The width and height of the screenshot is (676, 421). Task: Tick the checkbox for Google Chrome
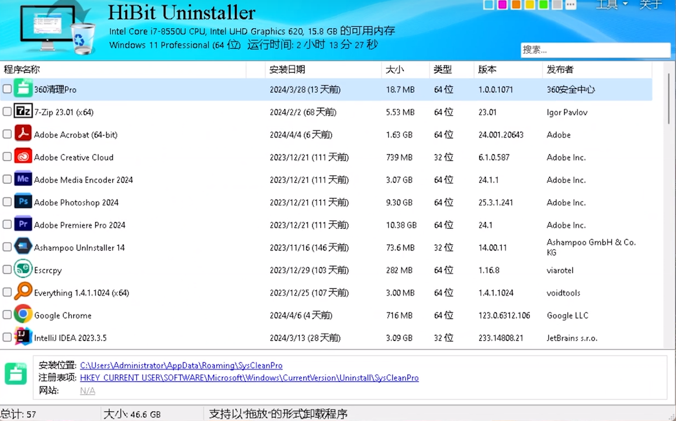pos(7,315)
